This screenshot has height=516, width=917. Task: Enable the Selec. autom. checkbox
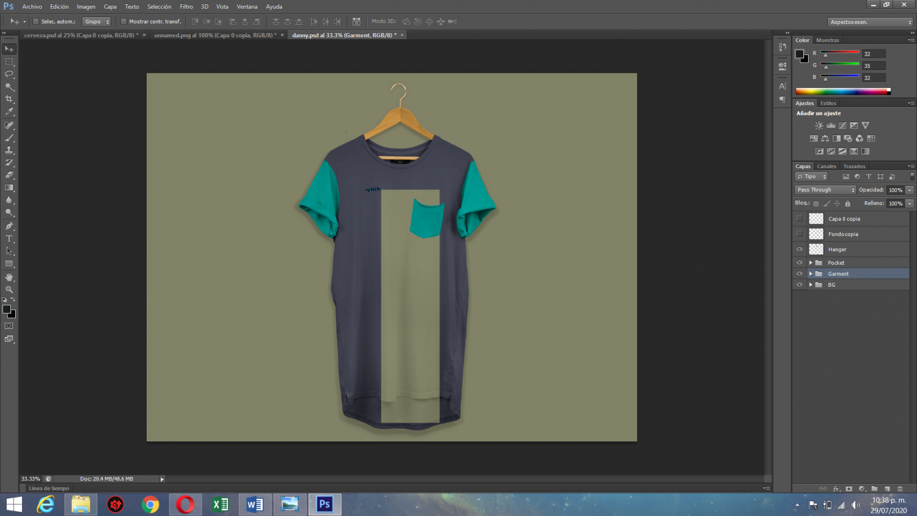(35, 21)
